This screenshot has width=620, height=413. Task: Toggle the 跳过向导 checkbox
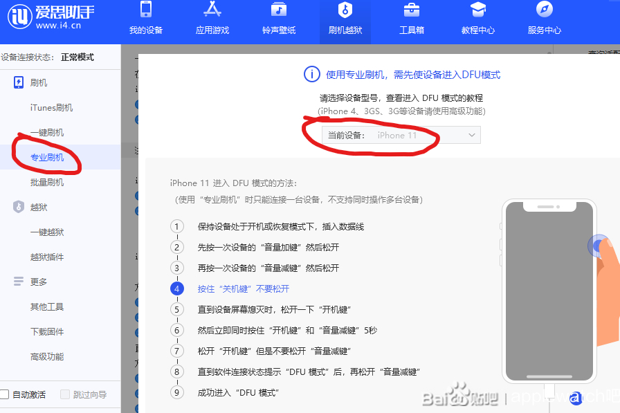(65, 394)
